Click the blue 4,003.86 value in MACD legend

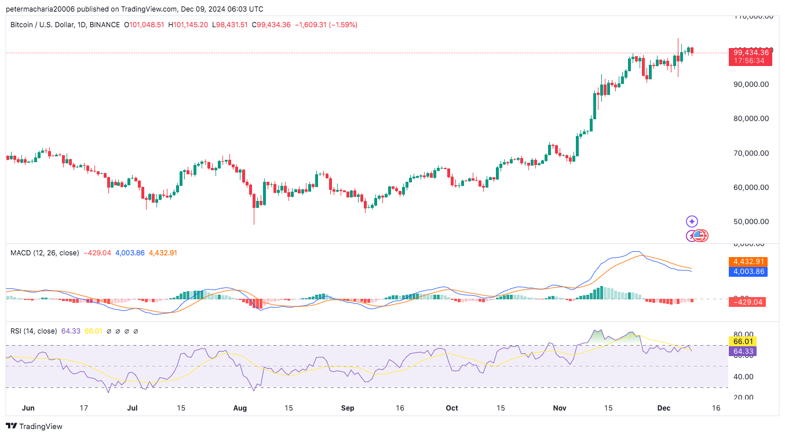[130, 253]
